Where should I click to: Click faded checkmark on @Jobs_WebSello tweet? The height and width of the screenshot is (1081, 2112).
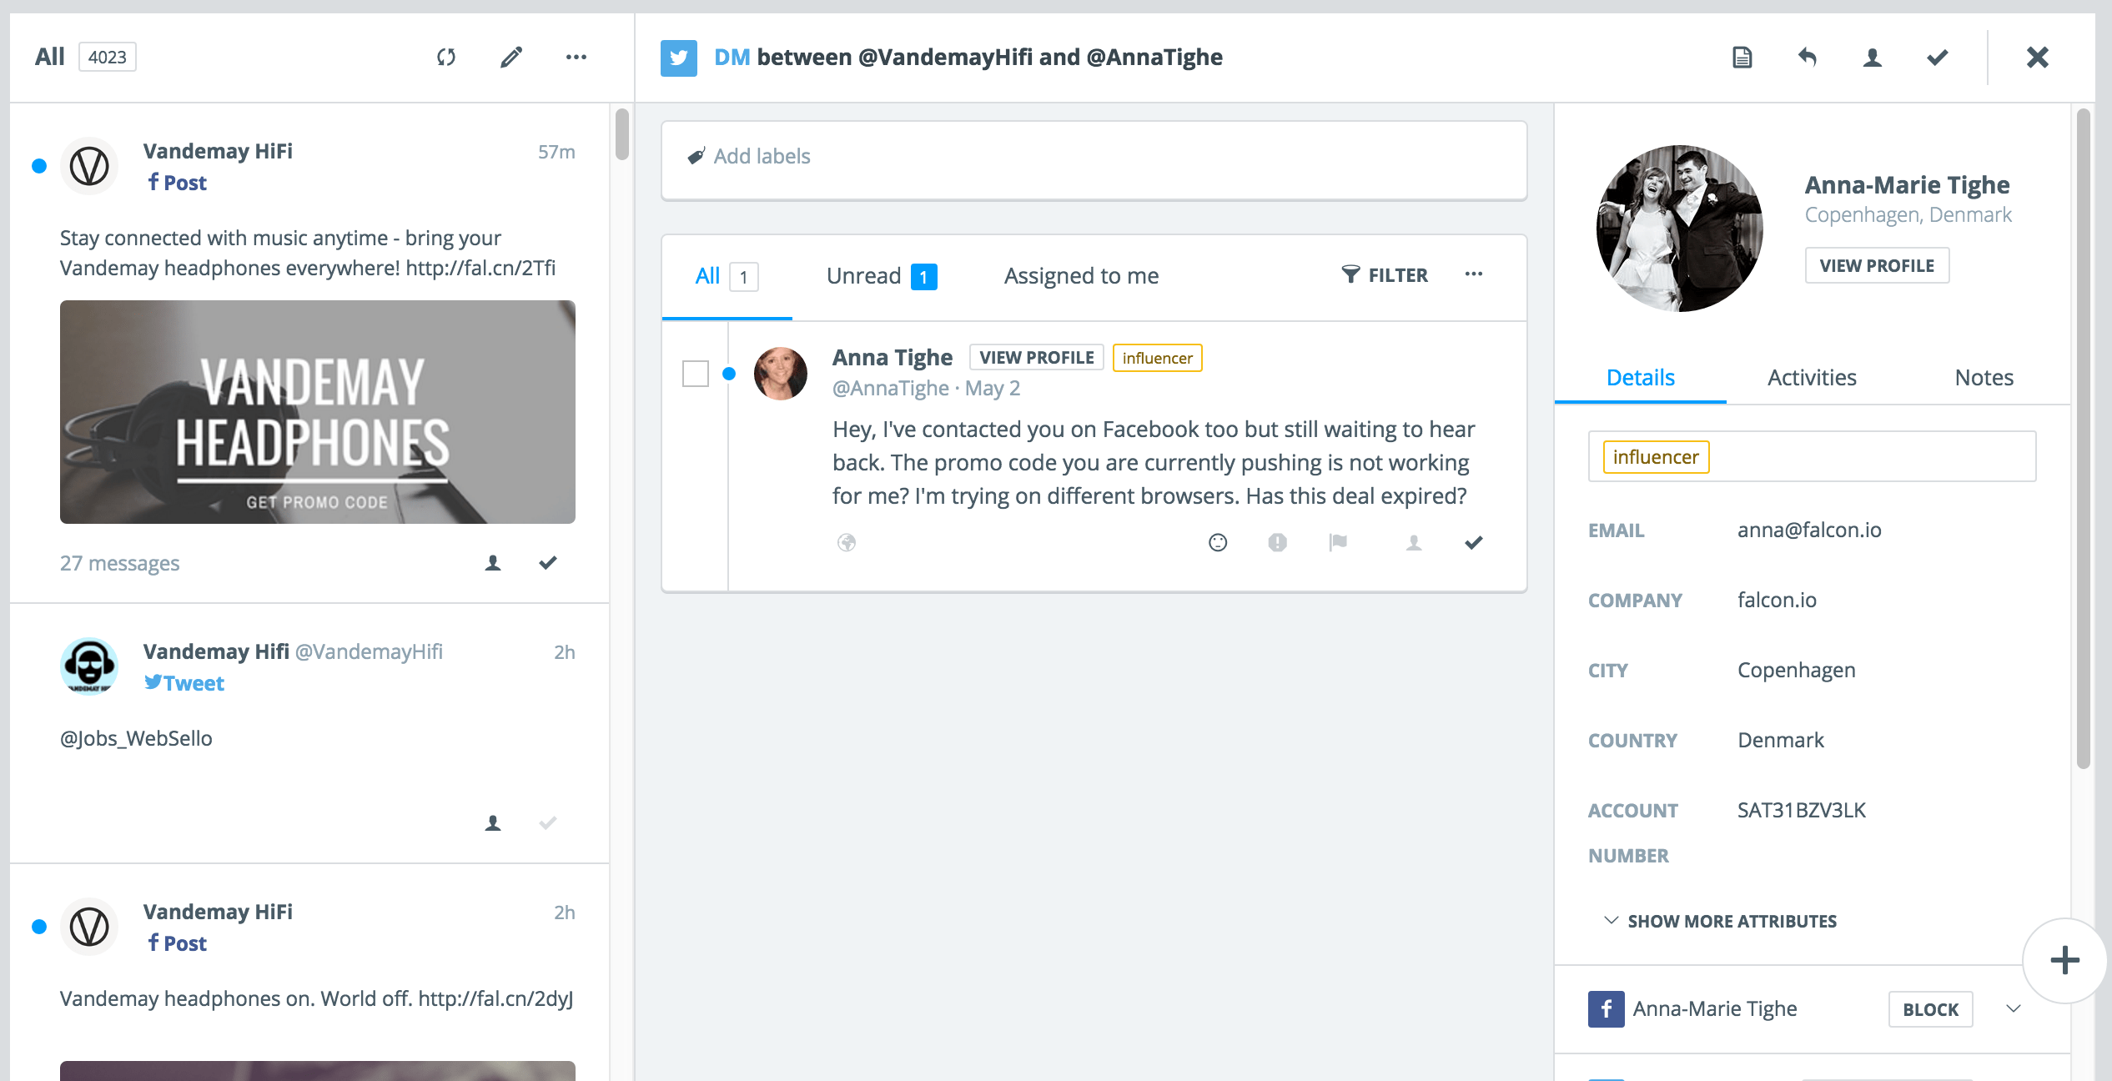[548, 823]
